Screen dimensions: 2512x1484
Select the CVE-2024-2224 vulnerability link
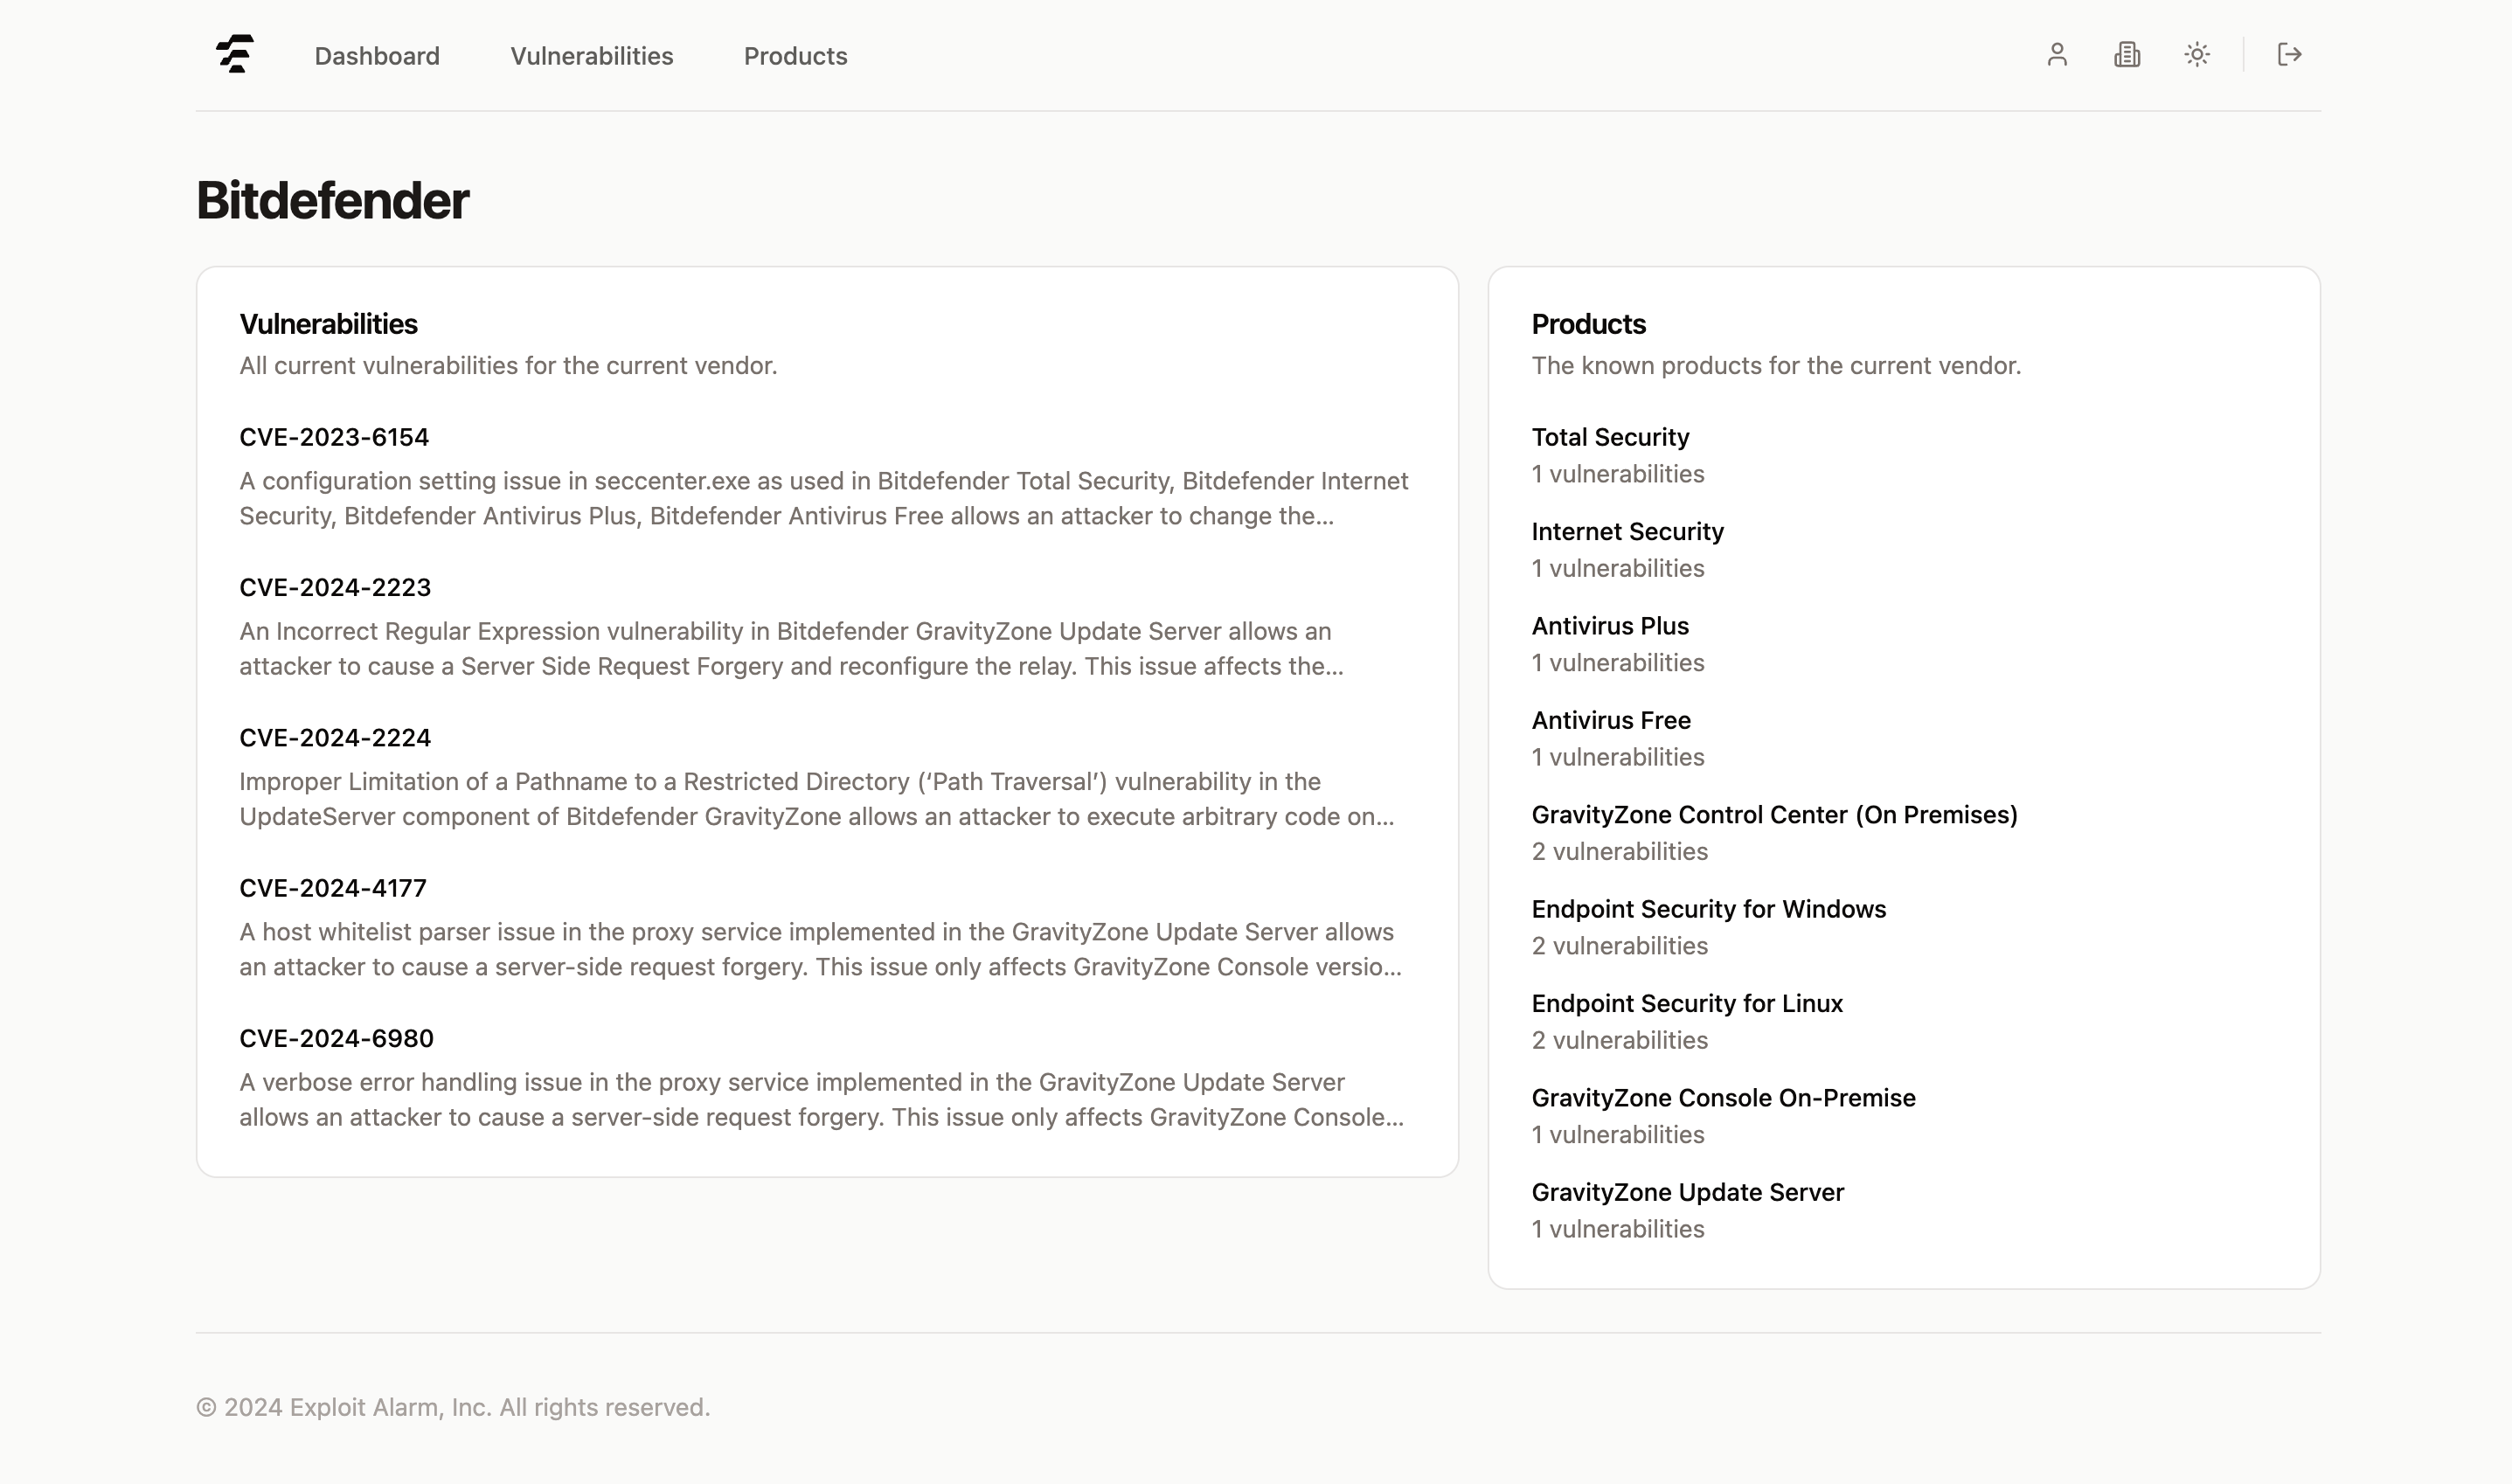point(335,738)
